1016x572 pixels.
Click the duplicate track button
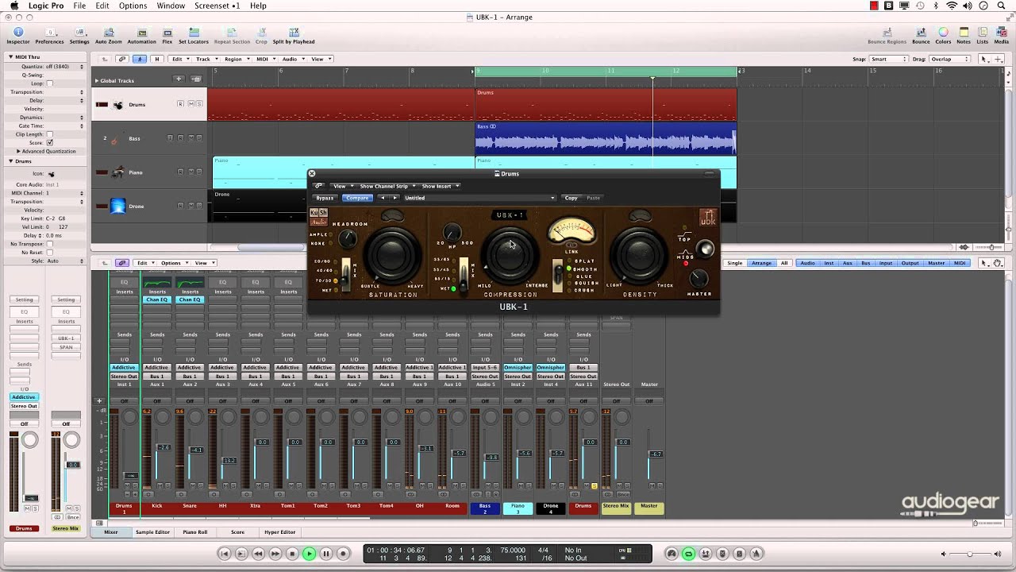click(196, 79)
